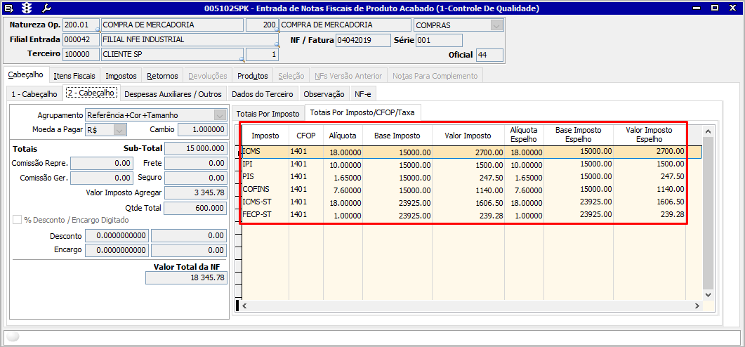The height and width of the screenshot is (347, 745).
Task: Open the Agrupamento dropdown
Action: [220, 115]
